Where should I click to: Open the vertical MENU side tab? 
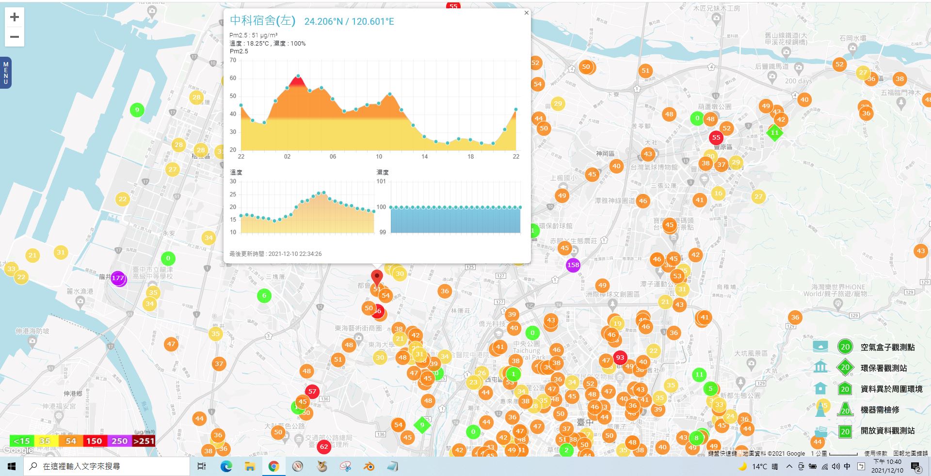click(x=6, y=73)
